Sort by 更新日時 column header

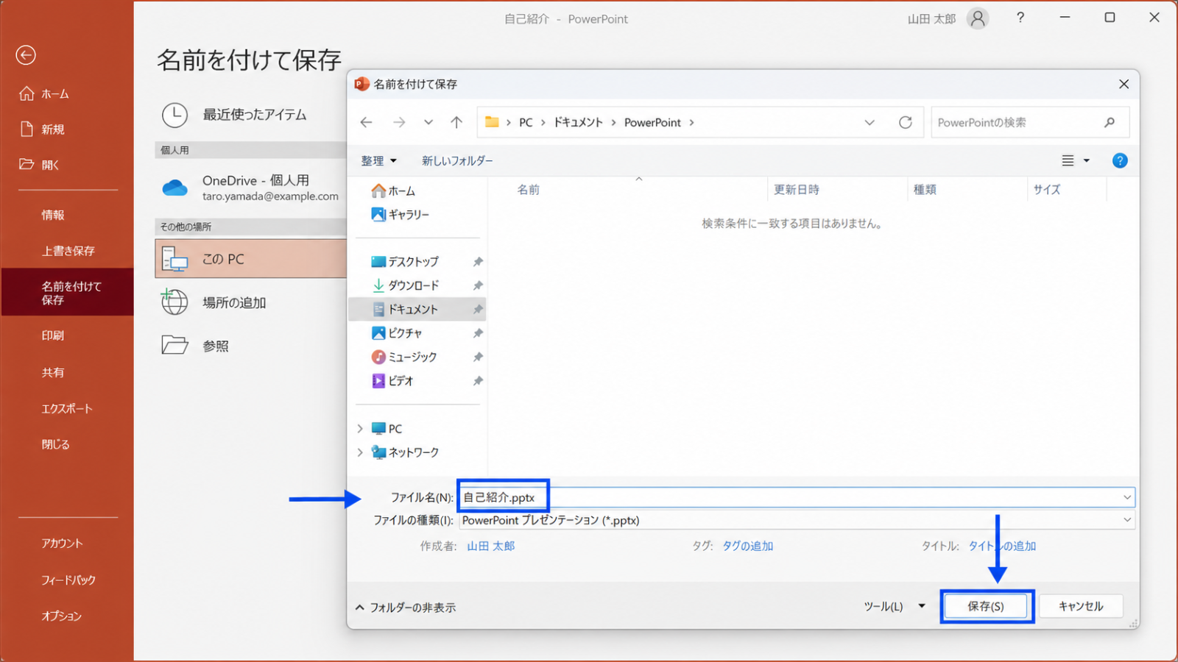point(797,190)
